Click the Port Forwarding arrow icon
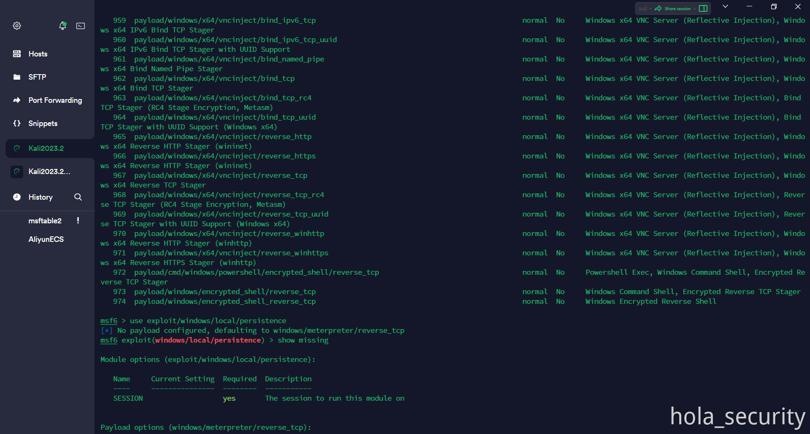The width and height of the screenshot is (810, 434). (17, 100)
